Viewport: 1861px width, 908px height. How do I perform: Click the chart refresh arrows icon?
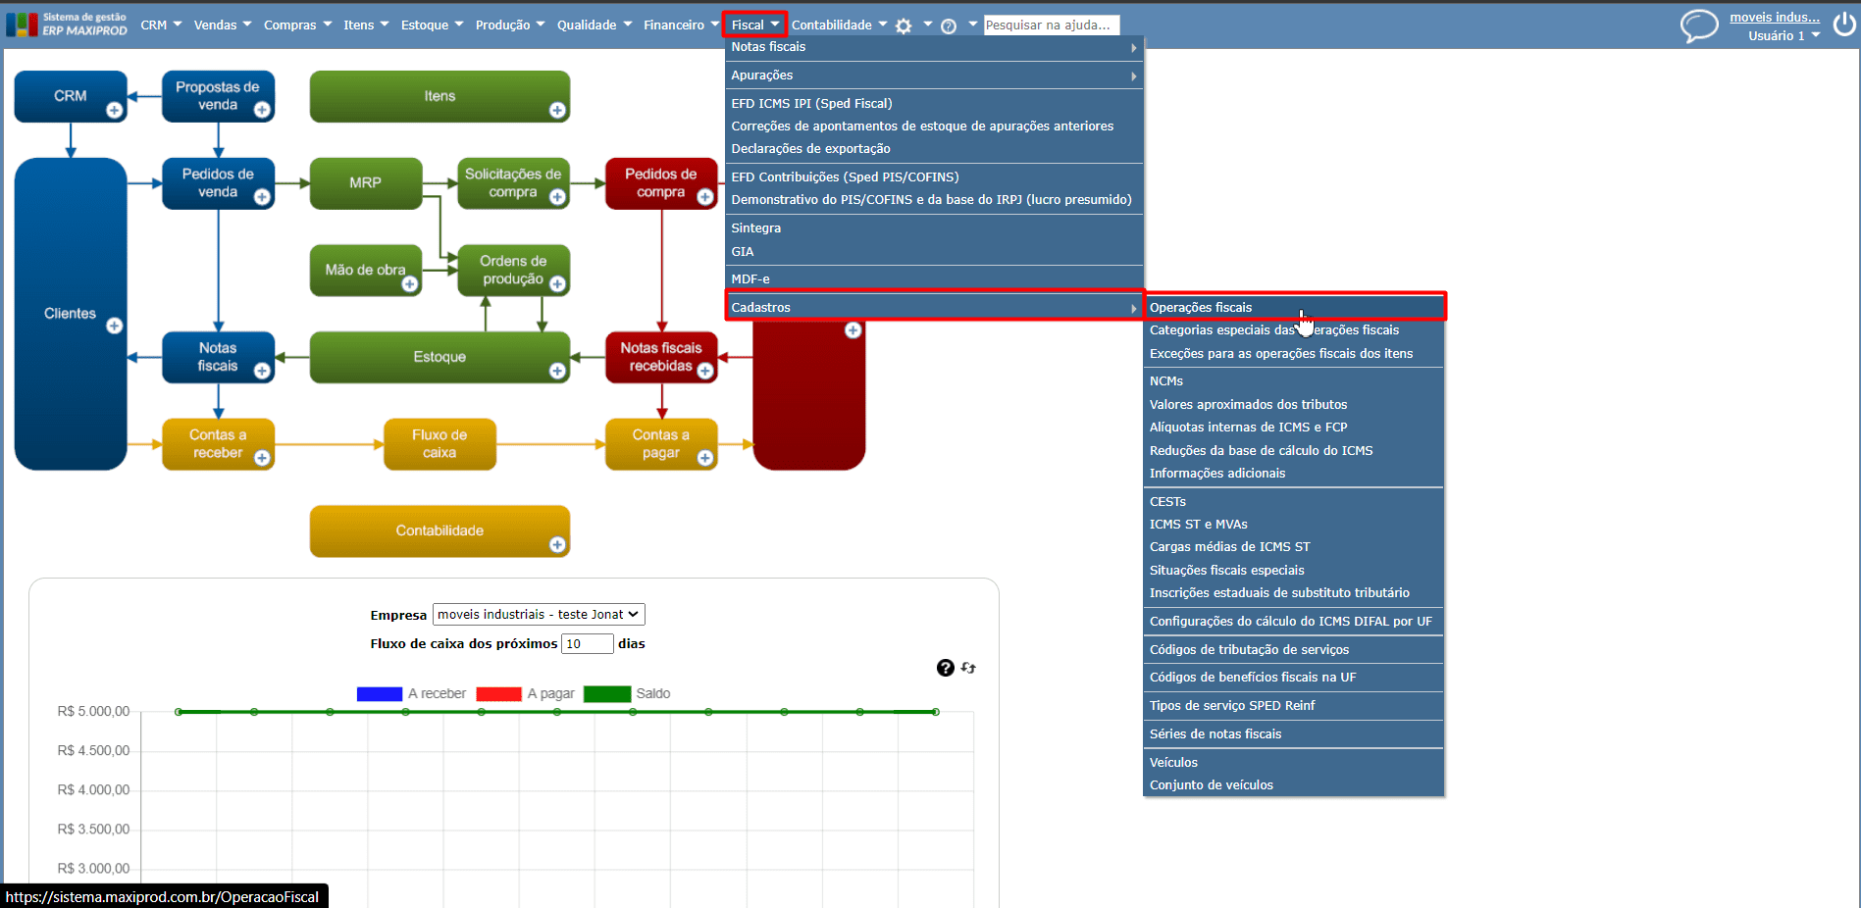pos(968,668)
